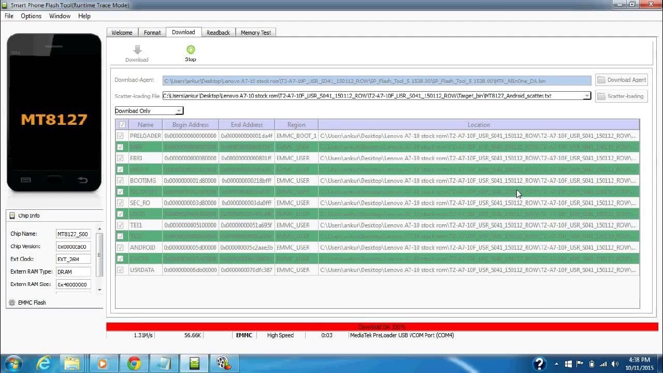
Task: Open the Options menu
Action: point(31,16)
